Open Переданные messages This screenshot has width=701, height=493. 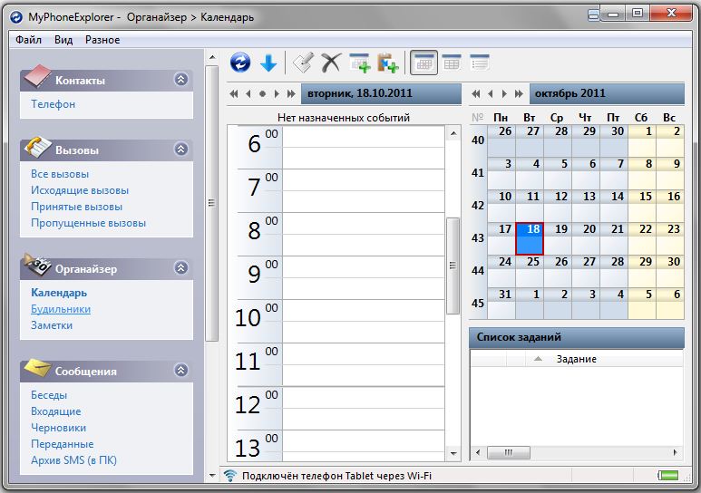click(63, 444)
